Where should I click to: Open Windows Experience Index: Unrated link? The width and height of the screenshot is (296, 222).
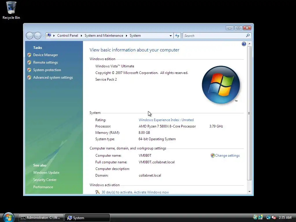pyautogui.click(x=166, y=120)
